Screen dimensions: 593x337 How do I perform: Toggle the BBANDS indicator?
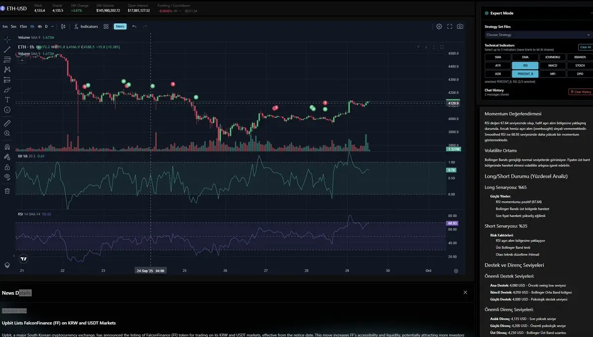coord(580,57)
